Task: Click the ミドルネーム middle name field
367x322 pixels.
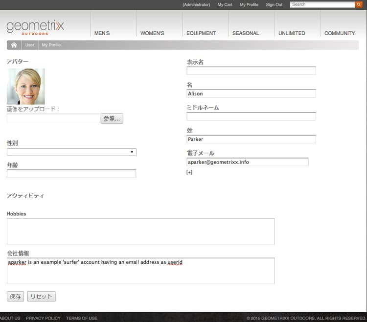Action: [251, 116]
